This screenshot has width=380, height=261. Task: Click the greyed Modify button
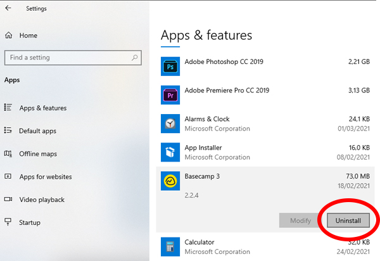tap(300, 220)
